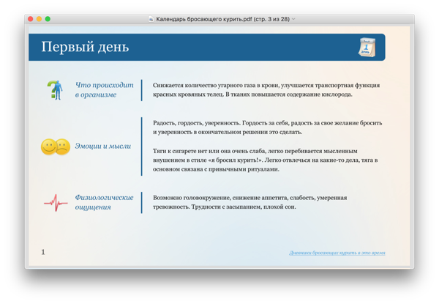The width and height of the screenshot is (439, 304).
Task: Click the happy and sad smiley icon
Action: point(55,147)
